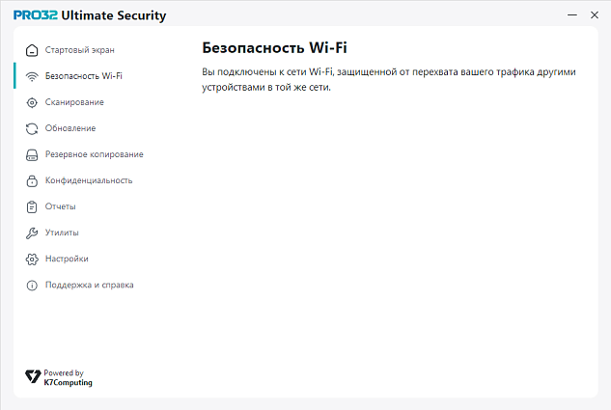Click the clipboard icon beside Отчеты
Image resolution: width=611 pixels, height=410 pixels.
32,206
